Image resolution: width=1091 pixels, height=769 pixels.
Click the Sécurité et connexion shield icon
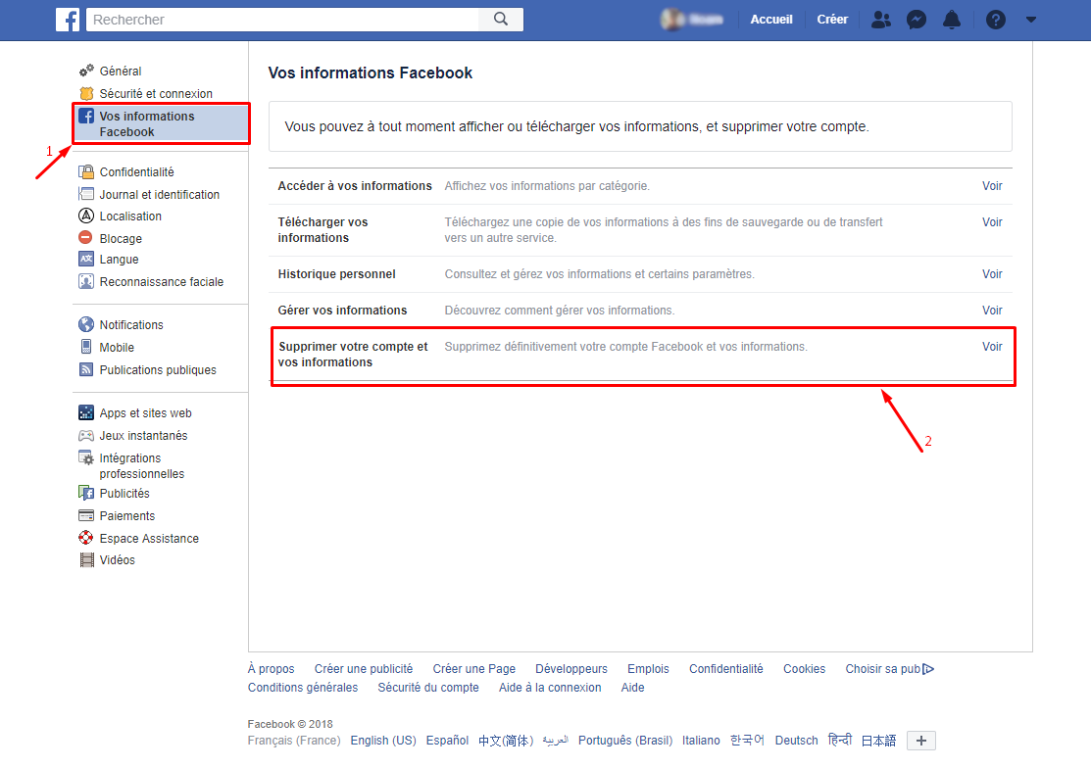pos(86,93)
